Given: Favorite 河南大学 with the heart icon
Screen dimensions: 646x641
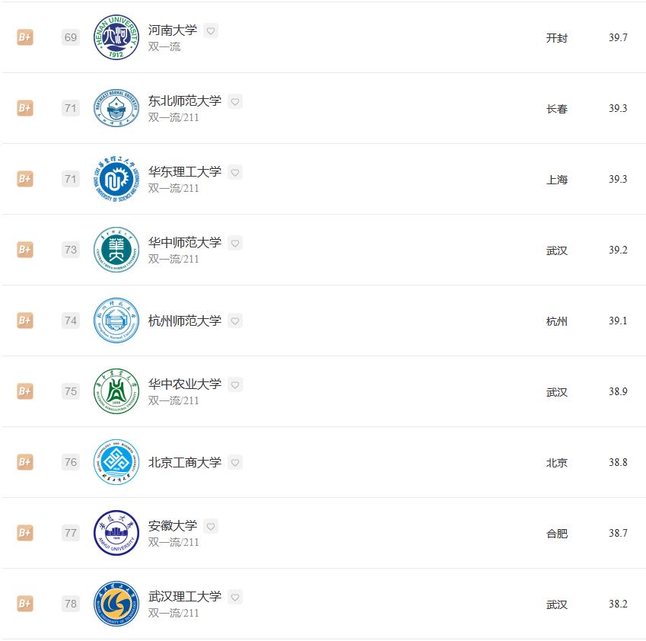Looking at the screenshot, I should tap(211, 30).
